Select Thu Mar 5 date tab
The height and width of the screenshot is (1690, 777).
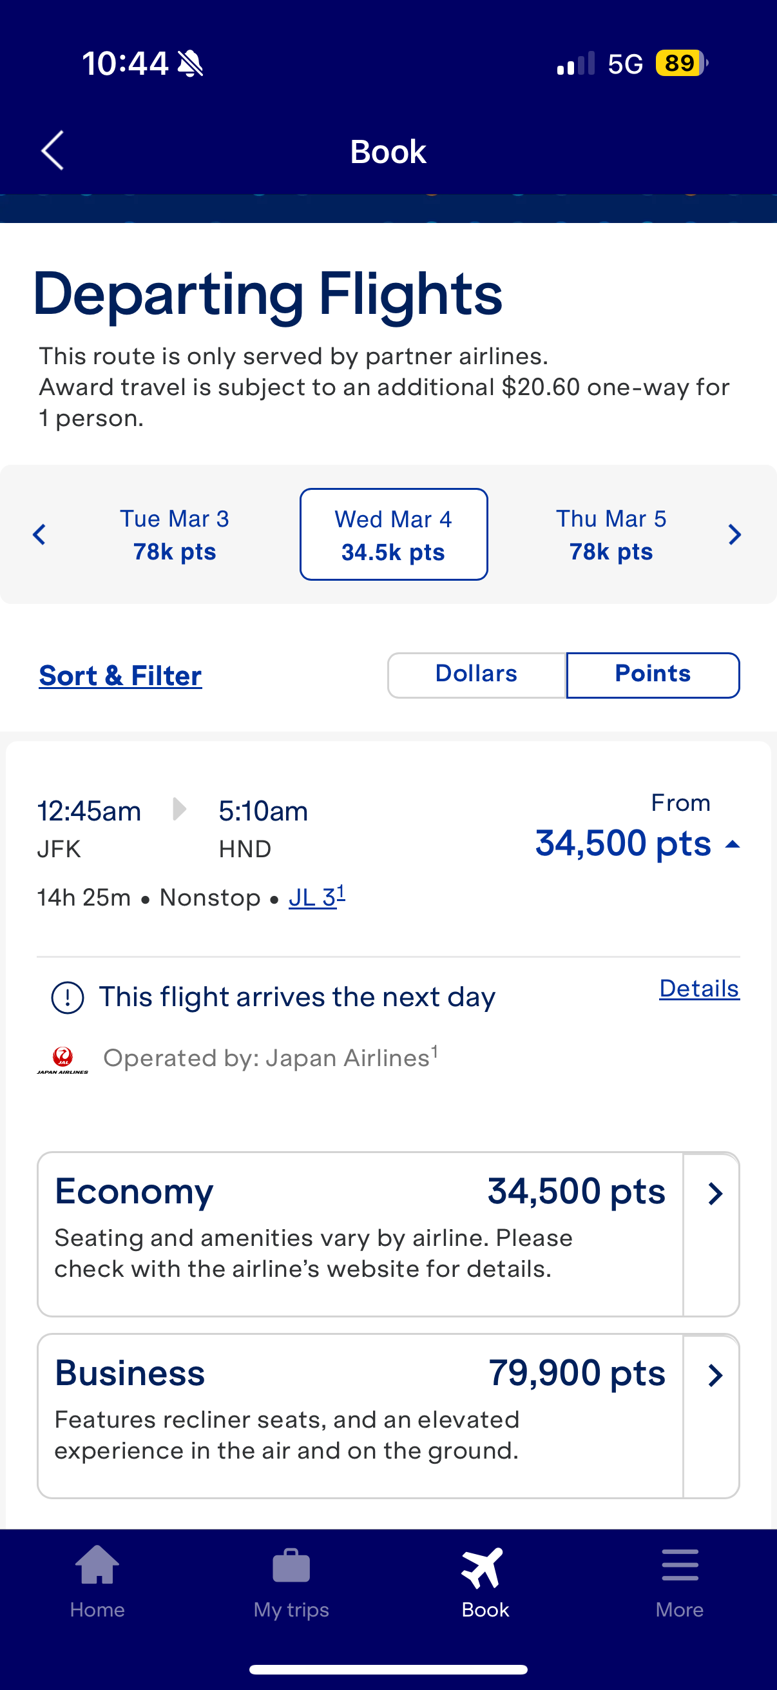[x=611, y=535]
